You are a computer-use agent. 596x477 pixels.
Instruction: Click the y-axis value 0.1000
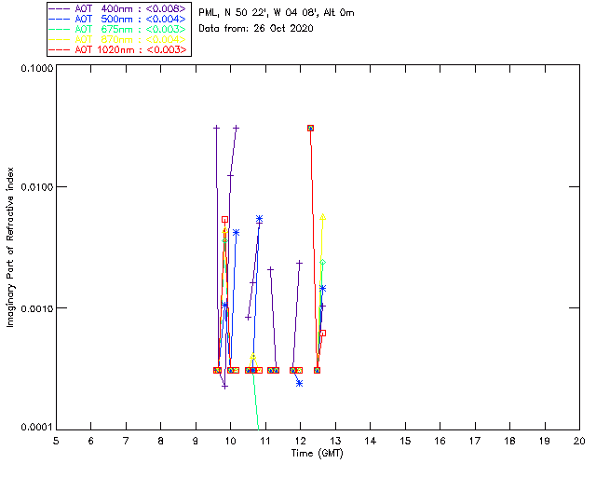point(36,68)
